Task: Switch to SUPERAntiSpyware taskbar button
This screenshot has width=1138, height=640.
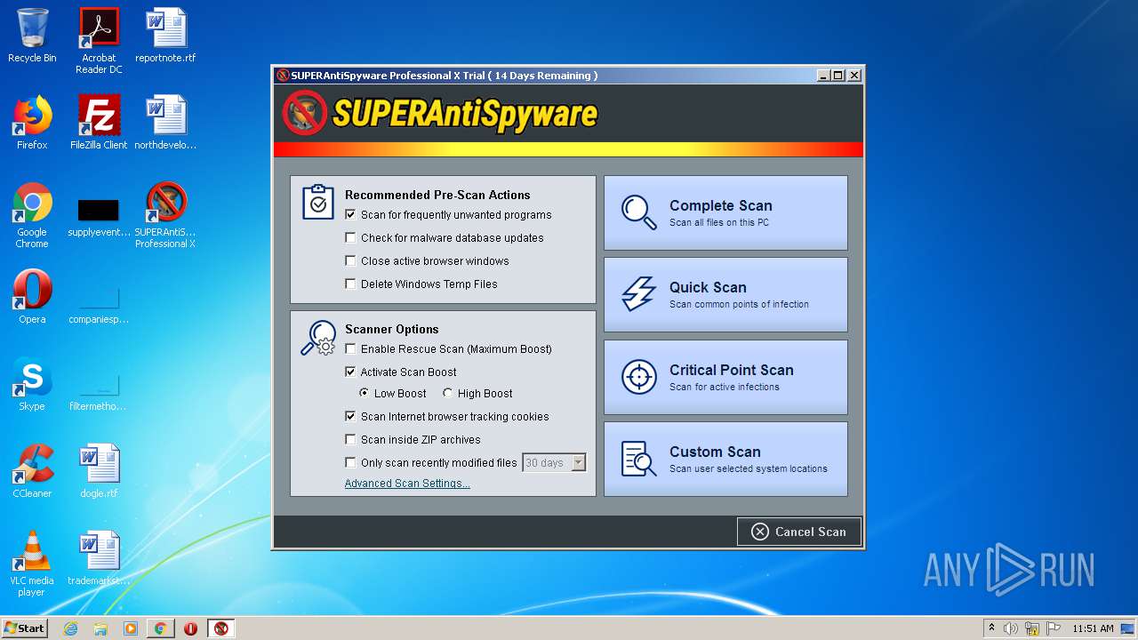Action: tap(221, 628)
